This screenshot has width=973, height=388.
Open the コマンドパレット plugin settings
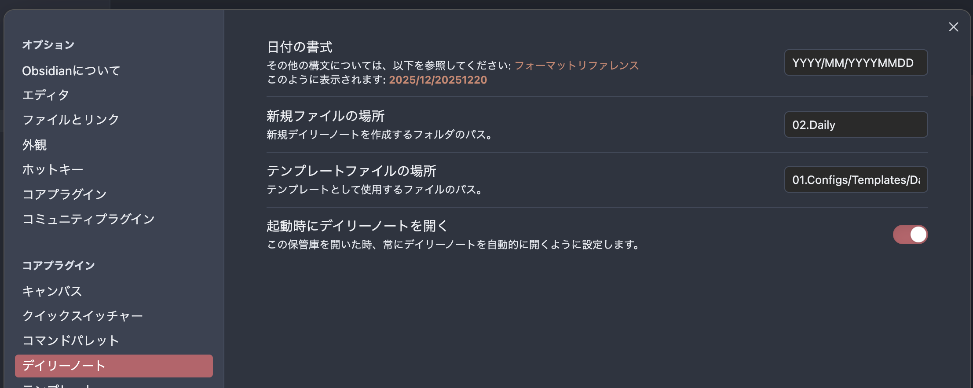pyautogui.click(x=70, y=340)
